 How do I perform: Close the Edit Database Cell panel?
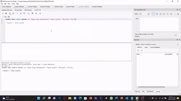point(180,10)
